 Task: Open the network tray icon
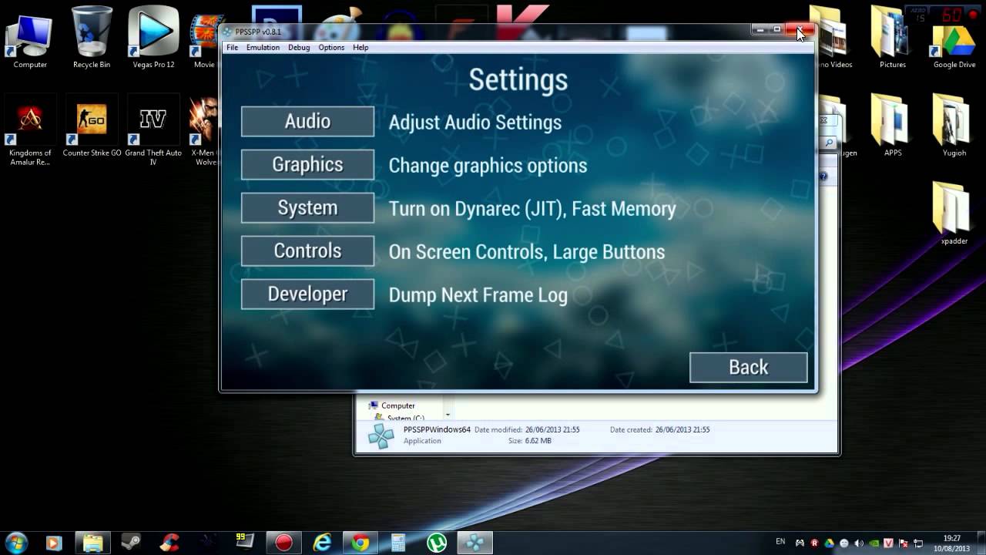(x=918, y=543)
